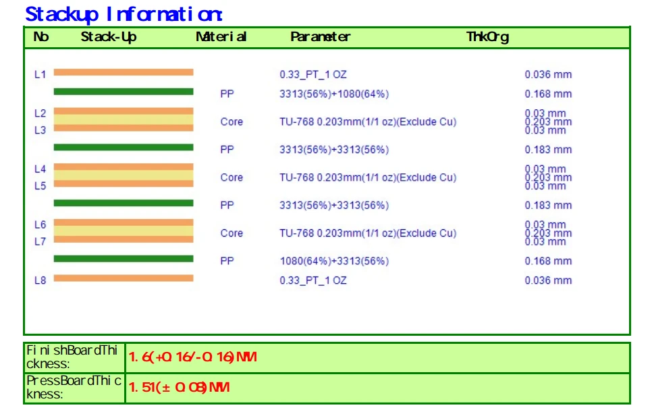Select "0.183 mm" between L5 and L6

click(548, 205)
